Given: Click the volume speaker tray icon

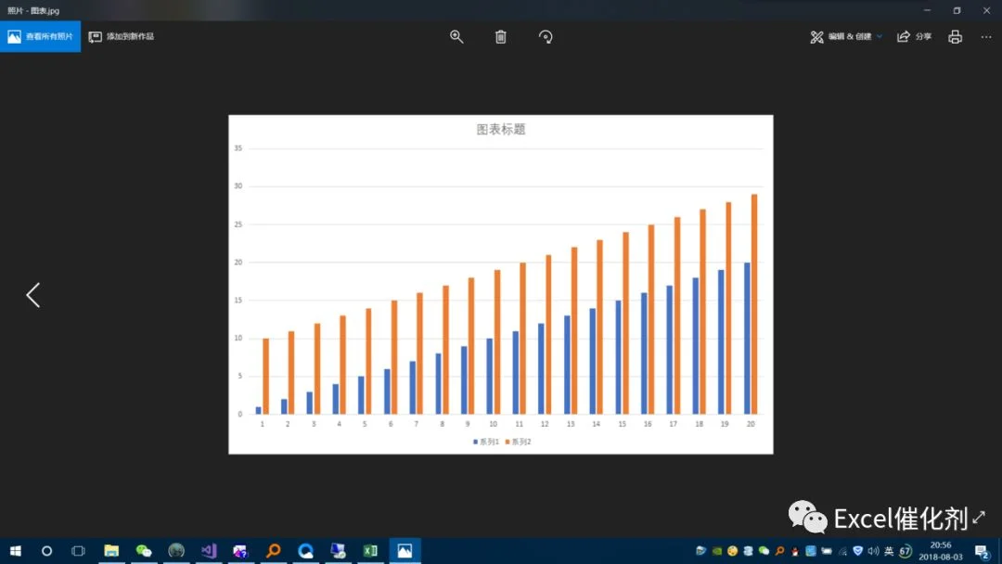Looking at the screenshot, I should [x=873, y=551].
